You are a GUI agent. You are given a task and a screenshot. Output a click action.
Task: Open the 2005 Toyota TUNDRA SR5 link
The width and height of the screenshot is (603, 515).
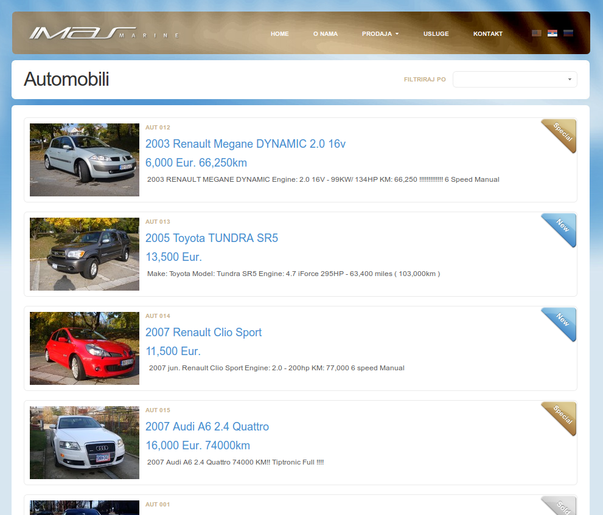(212, 238)
